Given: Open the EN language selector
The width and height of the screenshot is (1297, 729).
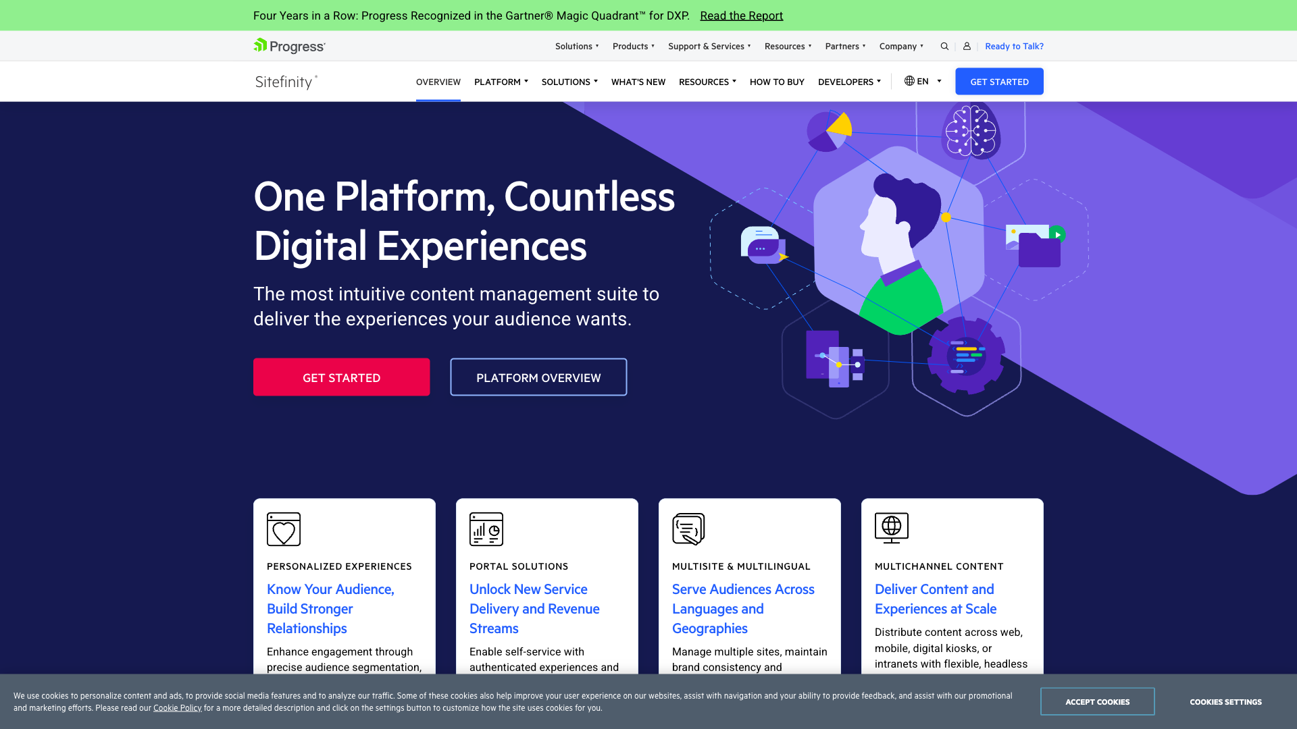Looking at the screenshot, I should 923,81.
